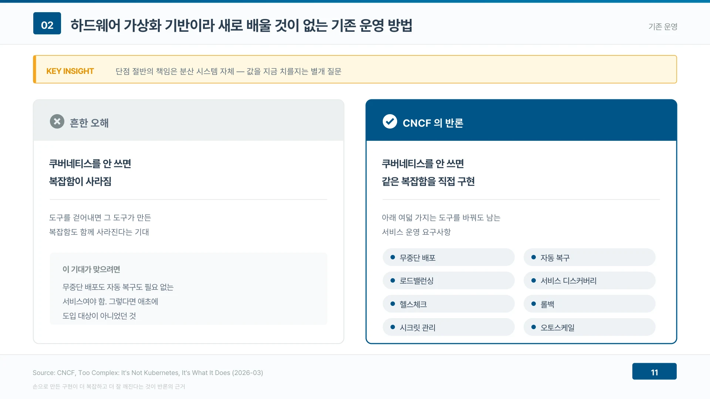The height and width of the screenshot is (399, 710).
Task: Select the 롤백 pill
Action: coord(589,304)
